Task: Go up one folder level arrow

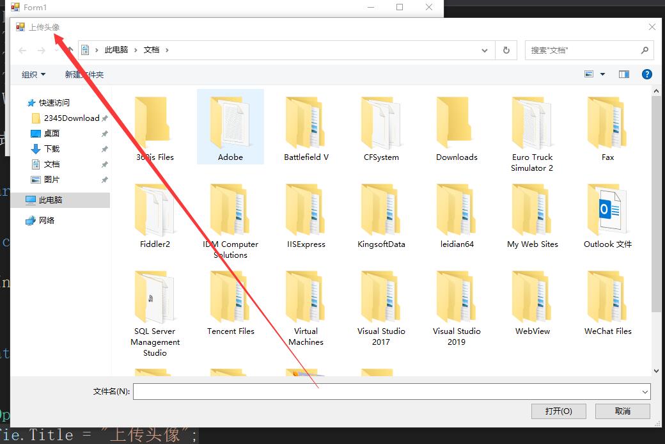Action: tap(70, 50)
